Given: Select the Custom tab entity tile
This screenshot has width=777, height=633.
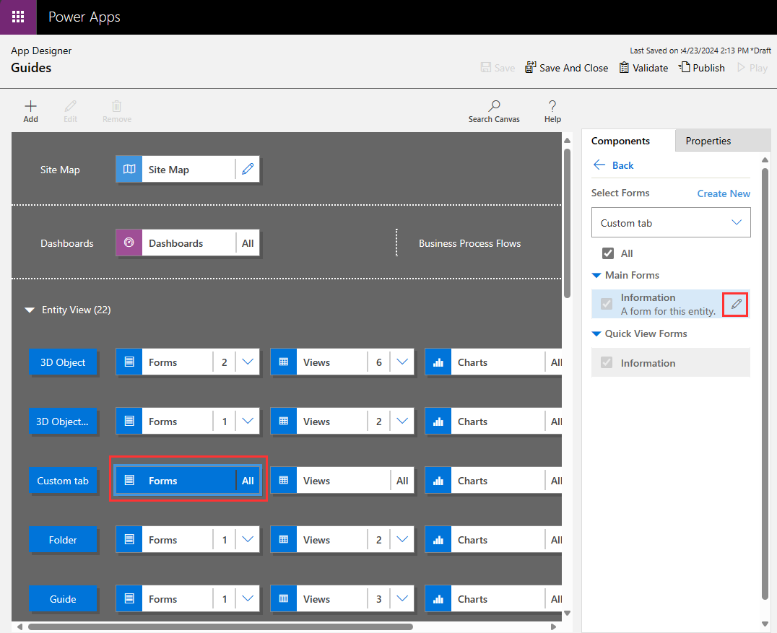Looking at the screenshot, I should (63, 481).
